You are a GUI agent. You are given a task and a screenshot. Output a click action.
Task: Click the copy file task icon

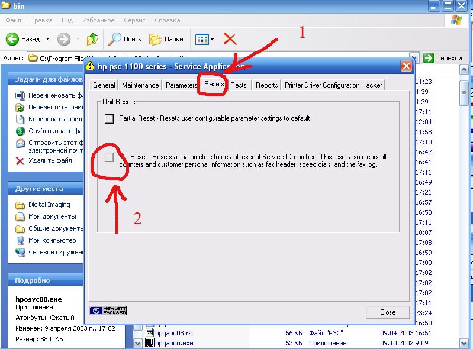(20, 119)
